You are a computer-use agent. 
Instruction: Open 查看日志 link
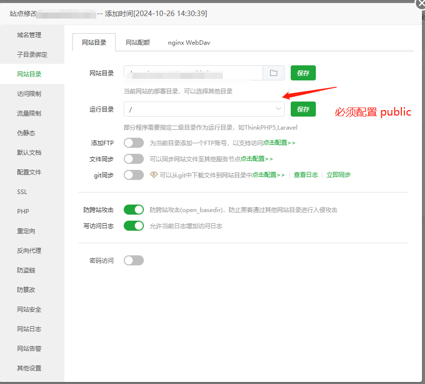click(x=306, y=175)
